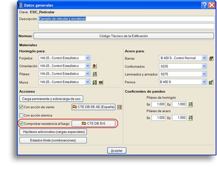Image resolution: width=217 pixels, height=171 pixels.
Task: Click the second icon beside the Muros dropdown
Action: [x=101, y=83]
